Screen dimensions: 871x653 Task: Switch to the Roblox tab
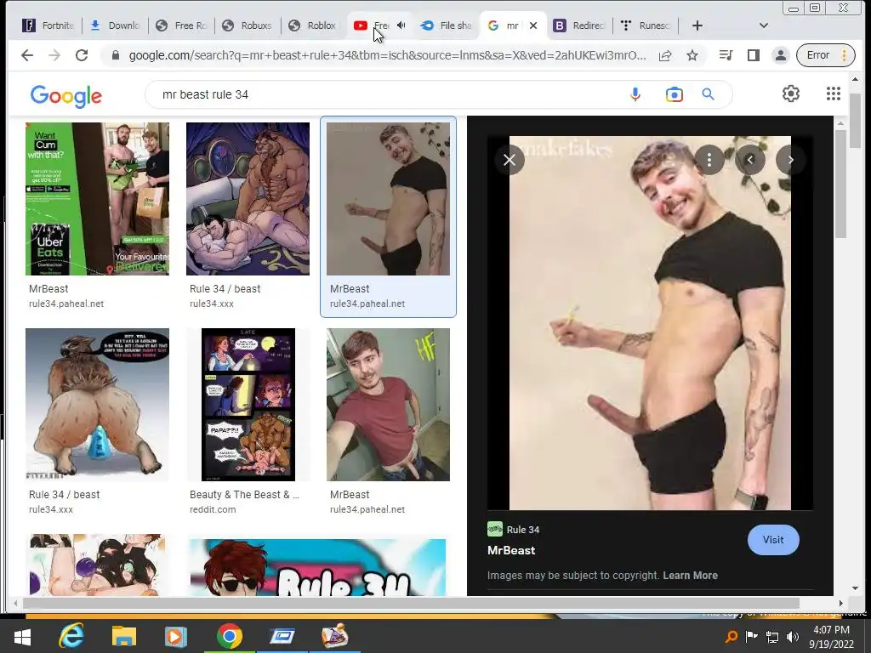click(x=313, y=26)
